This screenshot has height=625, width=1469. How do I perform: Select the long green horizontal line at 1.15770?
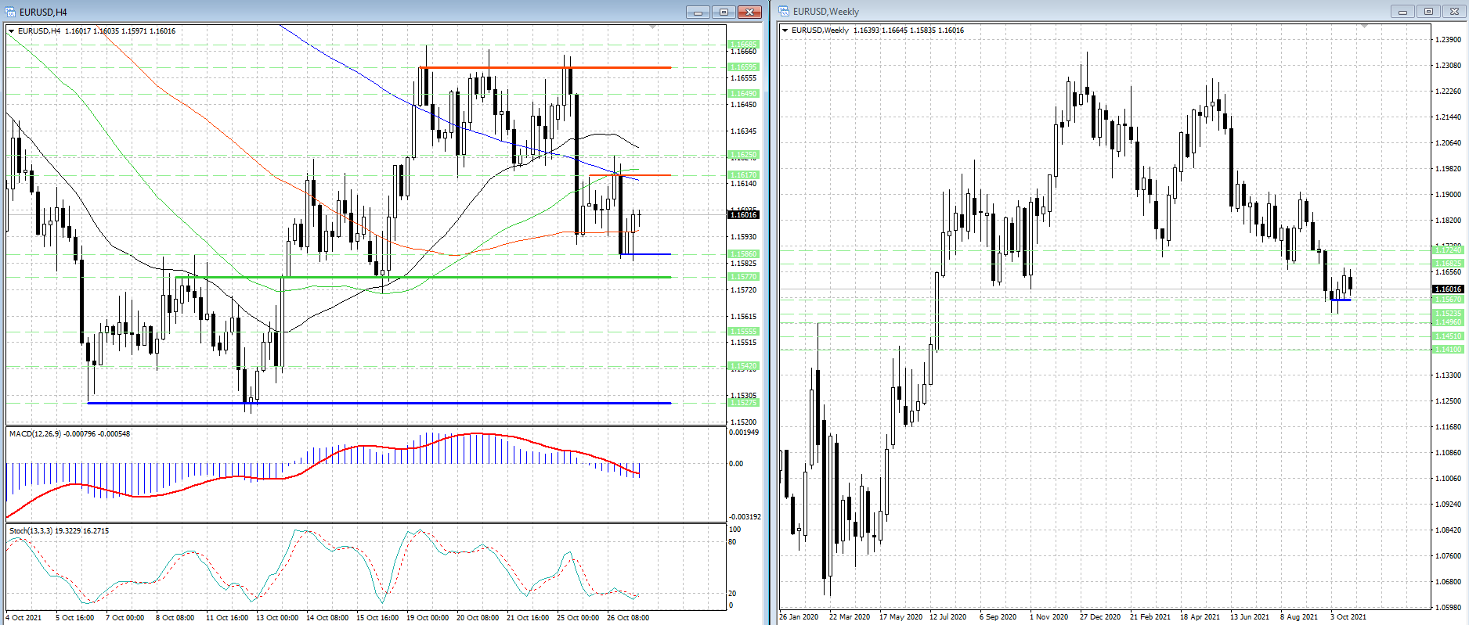pos(423,277)
